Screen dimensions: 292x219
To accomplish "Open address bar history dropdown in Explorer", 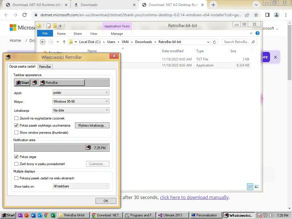I will click(208, 42).
